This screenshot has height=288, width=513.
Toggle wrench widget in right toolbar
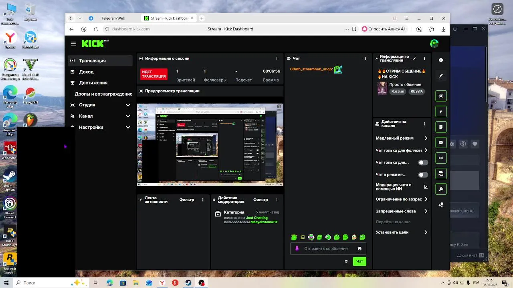(441, 189)
